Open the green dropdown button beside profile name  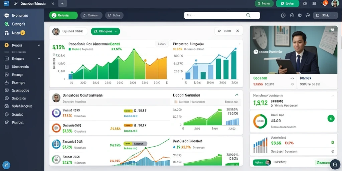point(105,31)
